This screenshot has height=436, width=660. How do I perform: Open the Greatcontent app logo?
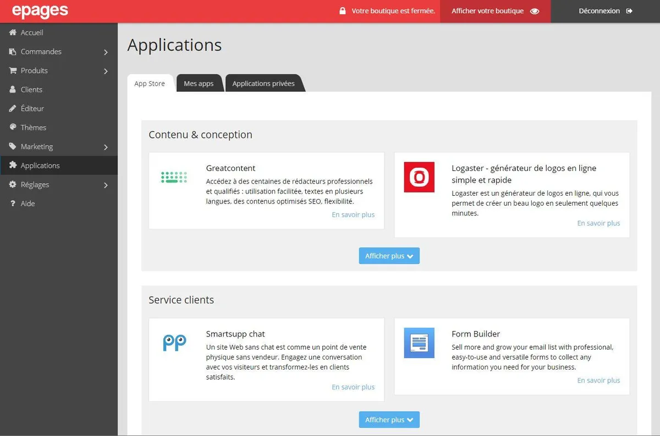click(174, 177)
